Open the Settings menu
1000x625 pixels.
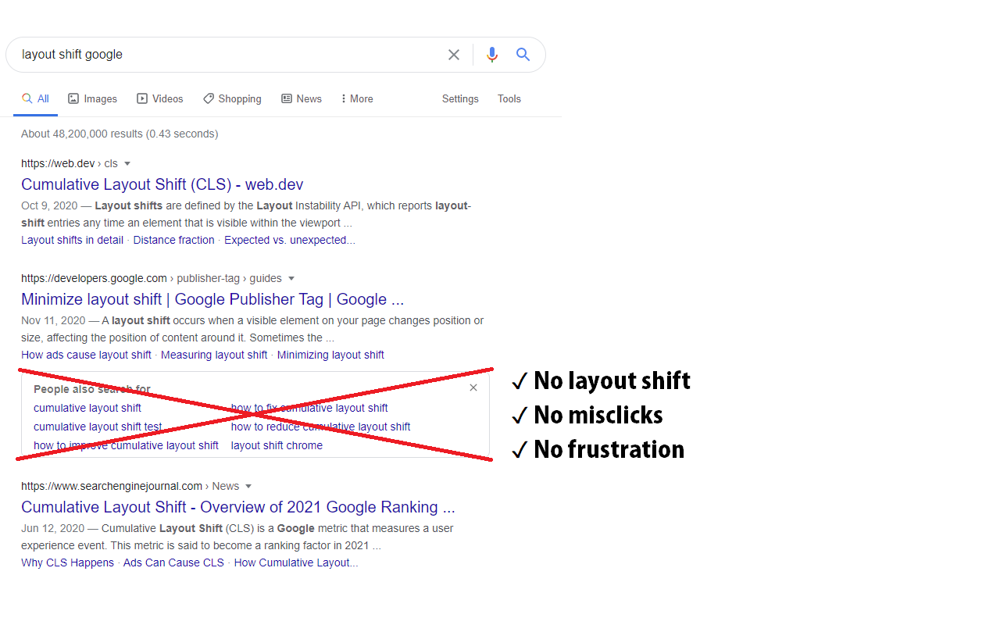[459, 98]
